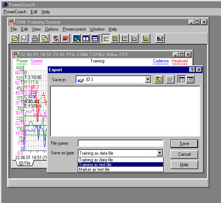The height and width of the screenshot is (203, 221).
Task: Minimize the training document window
Action: pyautogui.click(x=175, y=55)
